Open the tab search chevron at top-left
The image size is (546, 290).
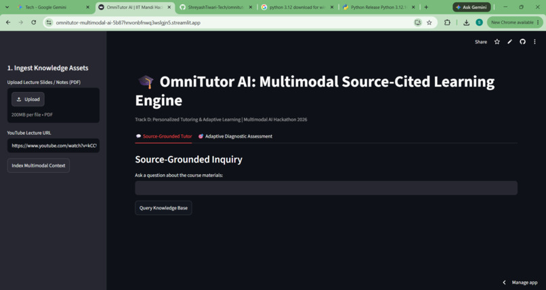pos(7,7)
